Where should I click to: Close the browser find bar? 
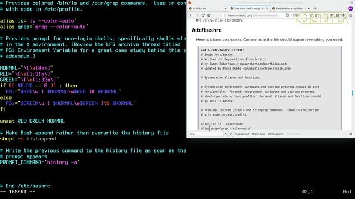point(351,134)
